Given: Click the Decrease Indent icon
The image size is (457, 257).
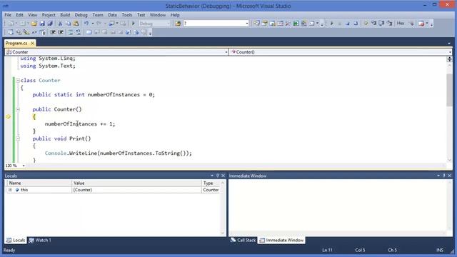Looking at the screenshot, I should point(53,32).
